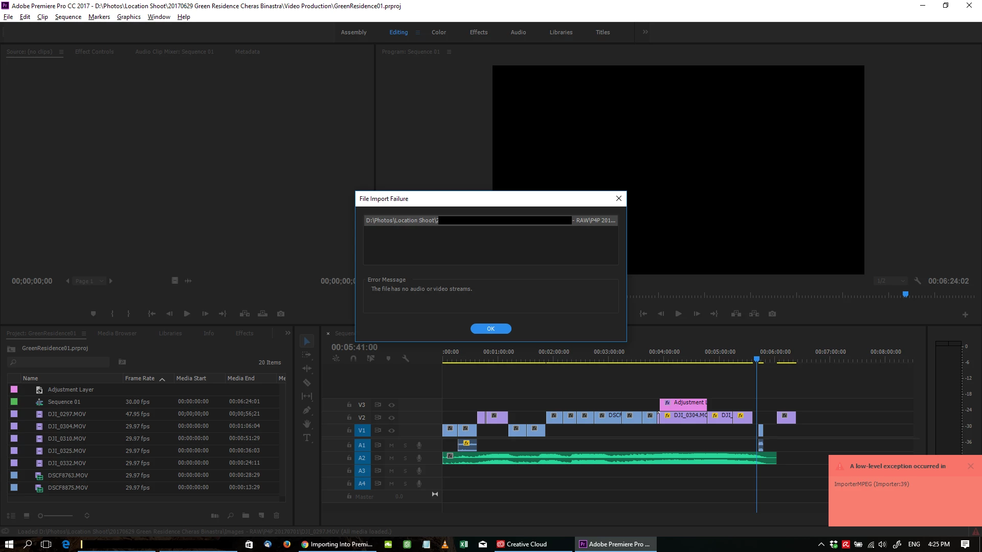The width and height of the screenshot is (982, 552).
Task: Select the Razor tool in tools panel
Action: (307, 382)
